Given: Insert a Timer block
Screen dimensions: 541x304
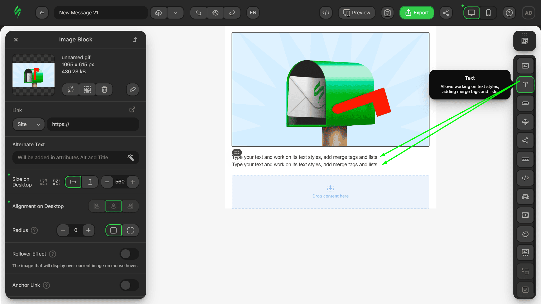Looking at the screenshot, I should (525, 234).
